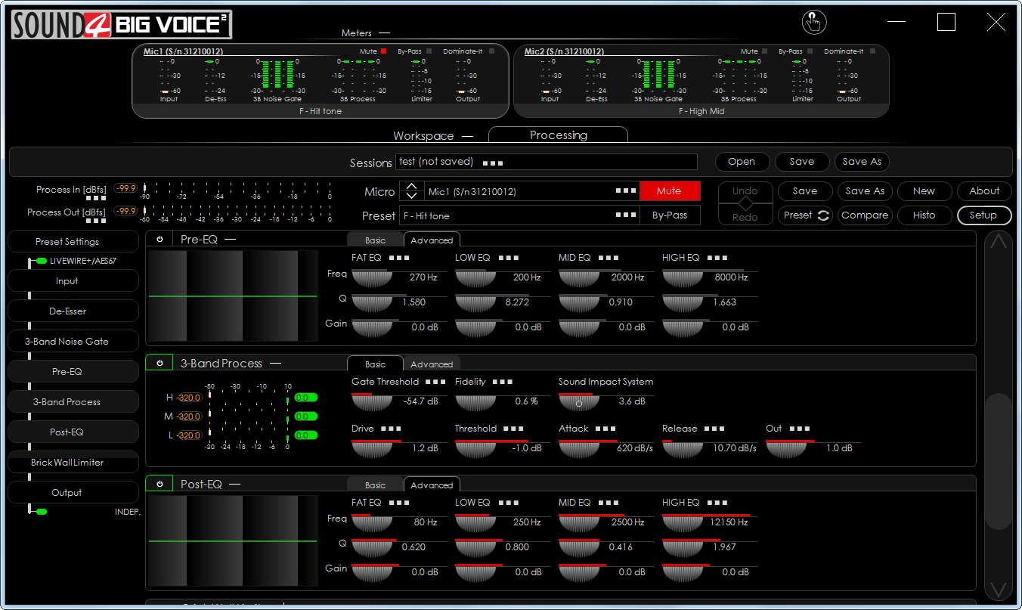Click the red Mute button for Micro
The width and height of the screenshot is (1022, 610).
669,191
